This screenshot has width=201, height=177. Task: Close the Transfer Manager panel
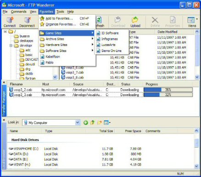4,82
